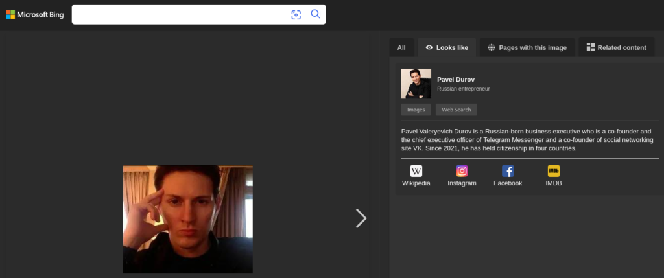Click the eye icon on Looks like

(x=429, y=47)
